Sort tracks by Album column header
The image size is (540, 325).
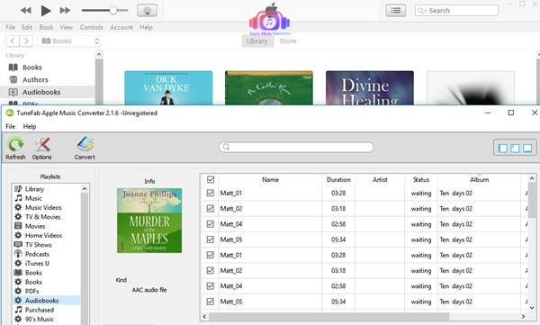(x=479, y=179)
